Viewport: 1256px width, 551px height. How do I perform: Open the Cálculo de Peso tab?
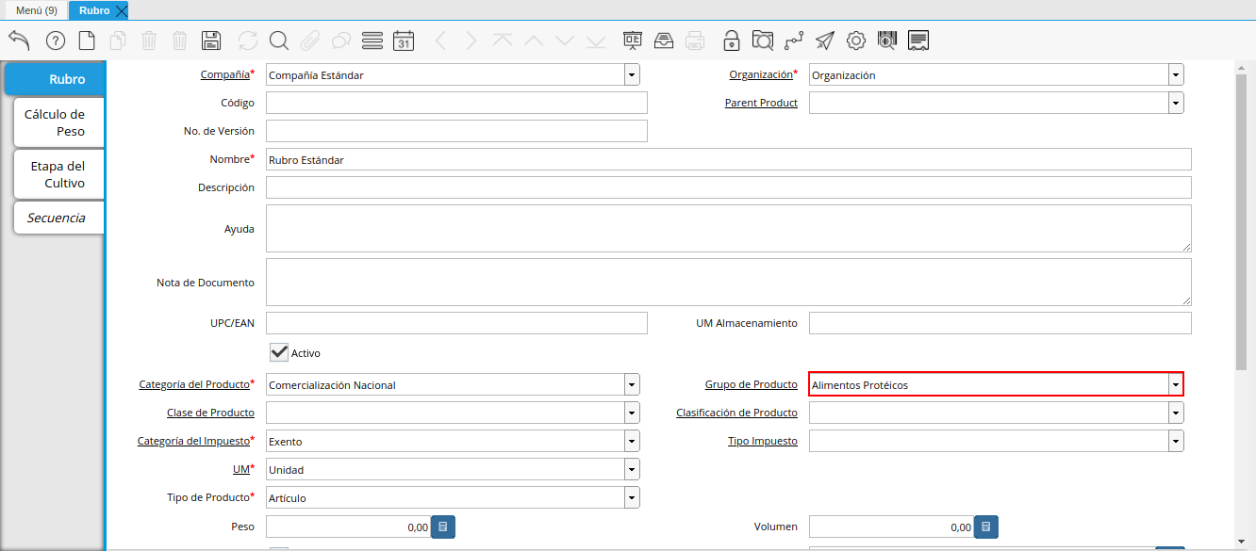tap(58, 122)
